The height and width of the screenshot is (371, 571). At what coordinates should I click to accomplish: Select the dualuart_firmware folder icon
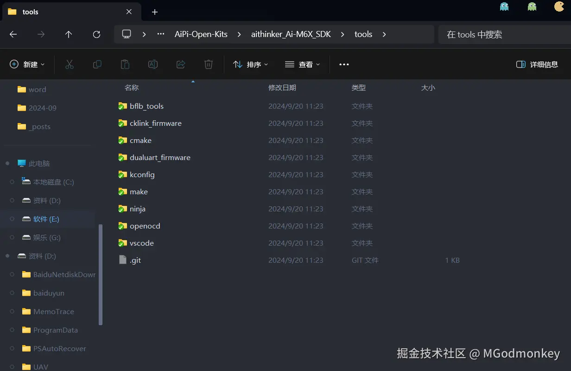point(122,158)
